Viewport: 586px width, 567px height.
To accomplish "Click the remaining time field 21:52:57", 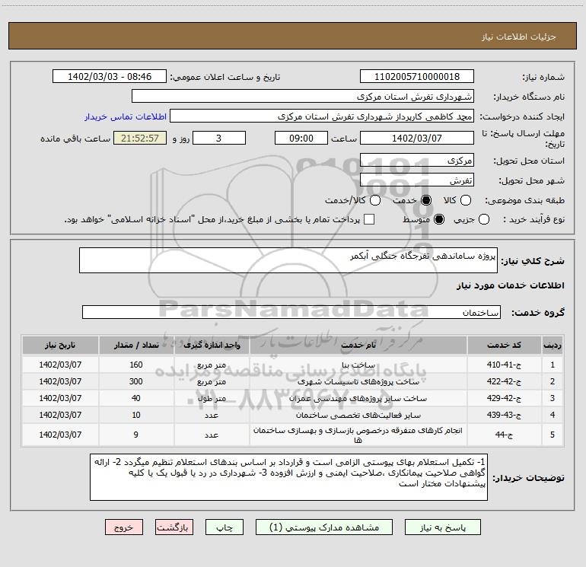I will point(140,139).
